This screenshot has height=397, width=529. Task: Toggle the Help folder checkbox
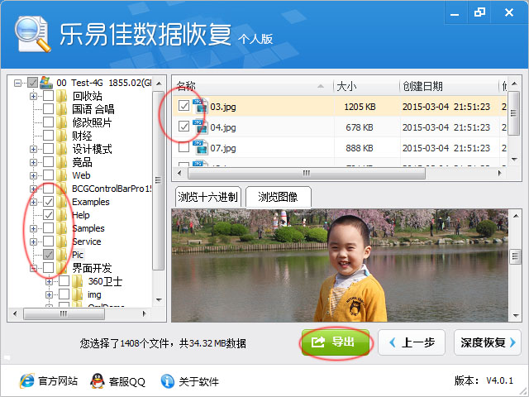point(48,215)
